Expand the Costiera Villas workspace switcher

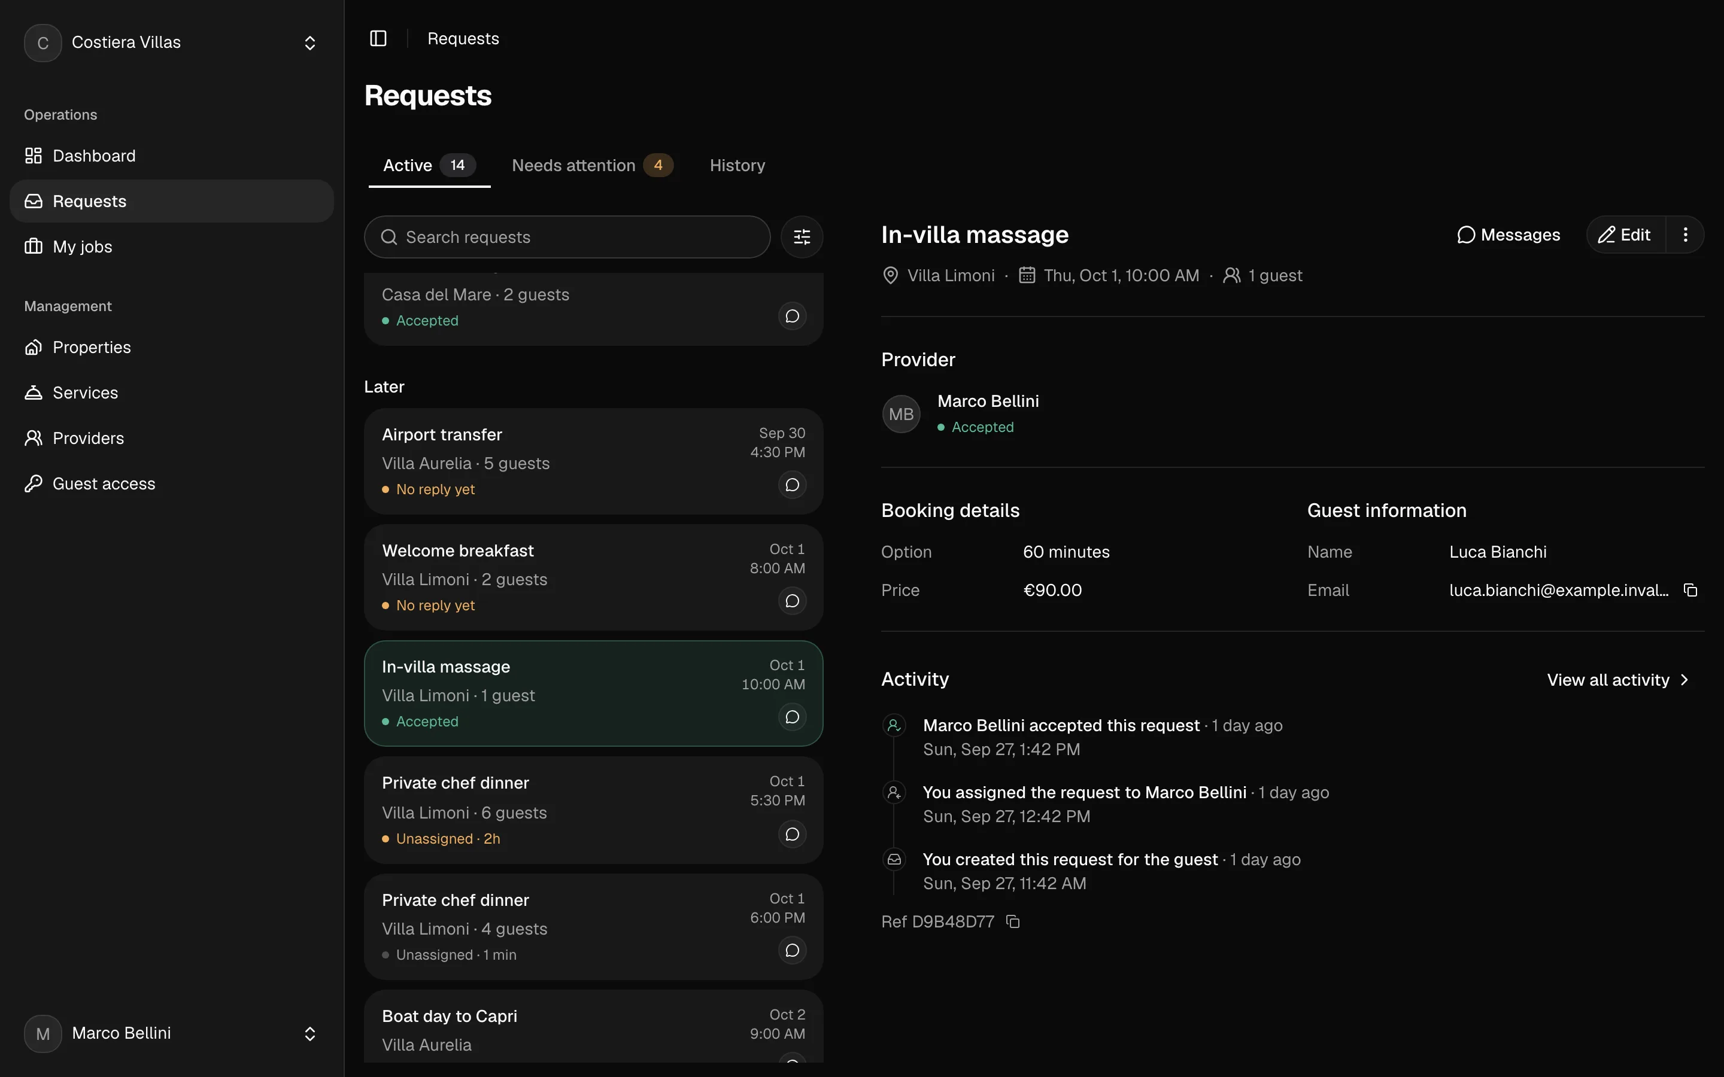(x=172, y=42)
